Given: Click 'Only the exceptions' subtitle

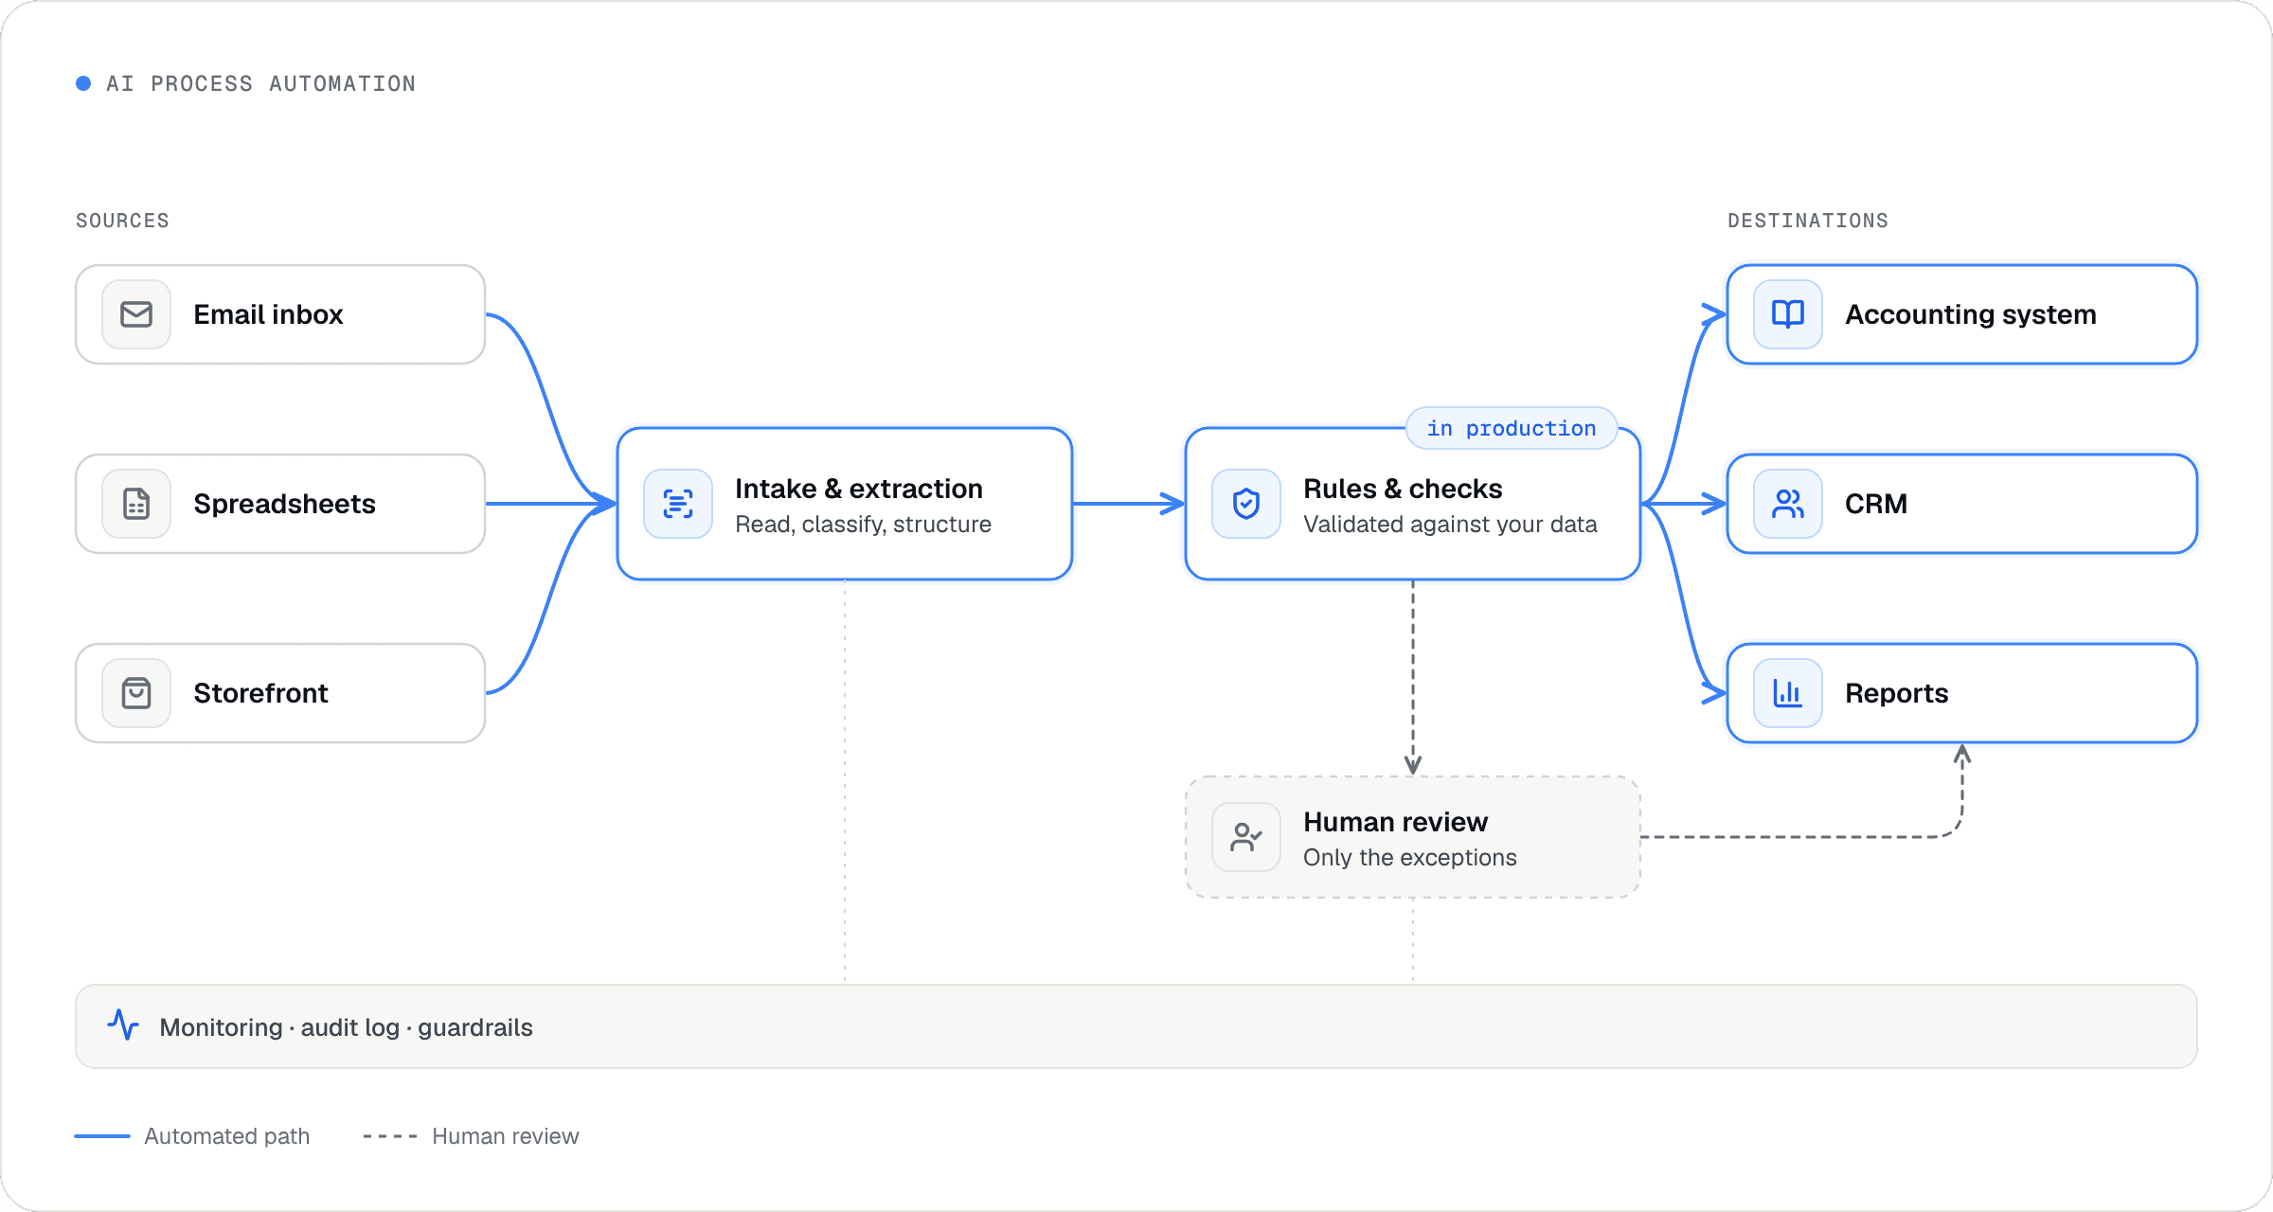Looking at the screenshot, I should tap(1409, 858).
